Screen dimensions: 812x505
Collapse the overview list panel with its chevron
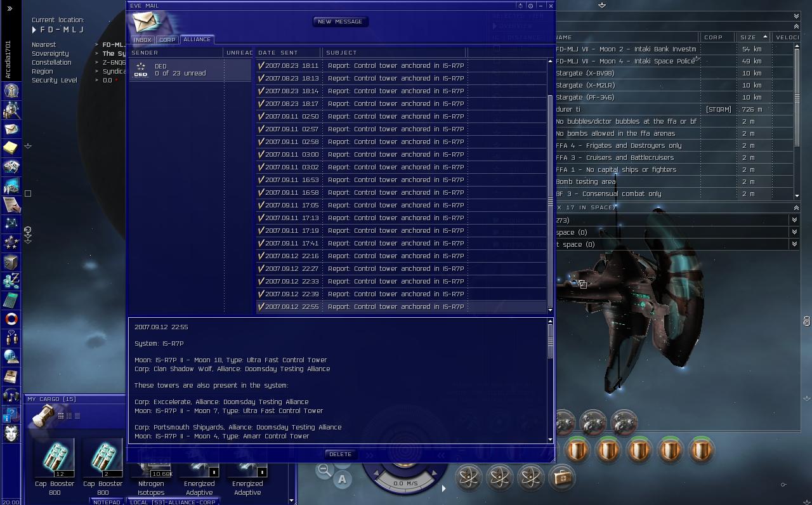tap(796, 26)
